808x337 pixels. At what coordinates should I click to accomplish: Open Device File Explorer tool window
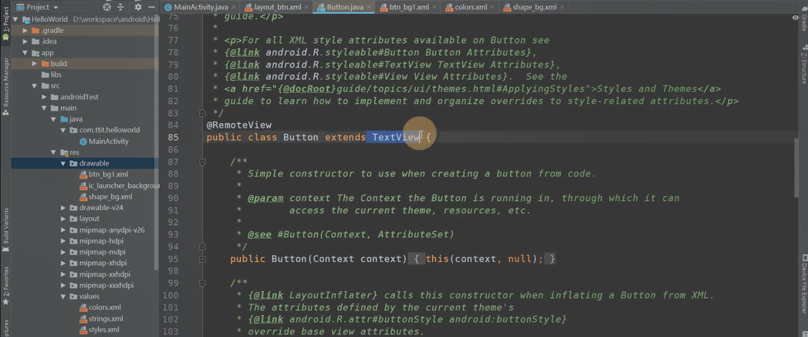point(804,285)
